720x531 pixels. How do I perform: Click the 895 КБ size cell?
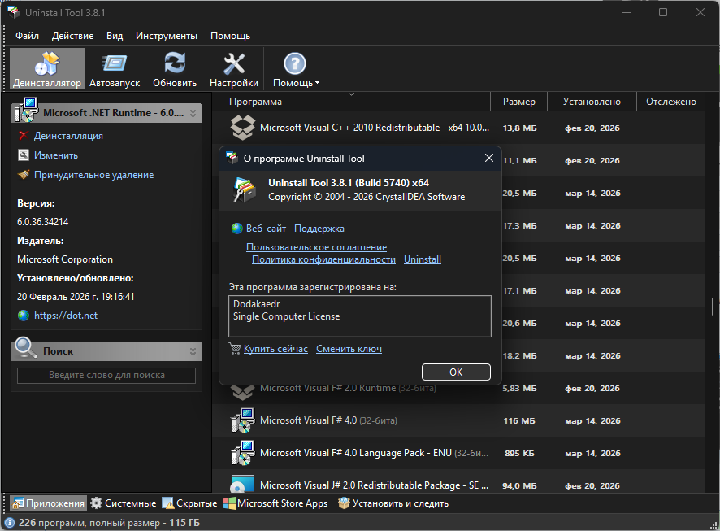519,454
